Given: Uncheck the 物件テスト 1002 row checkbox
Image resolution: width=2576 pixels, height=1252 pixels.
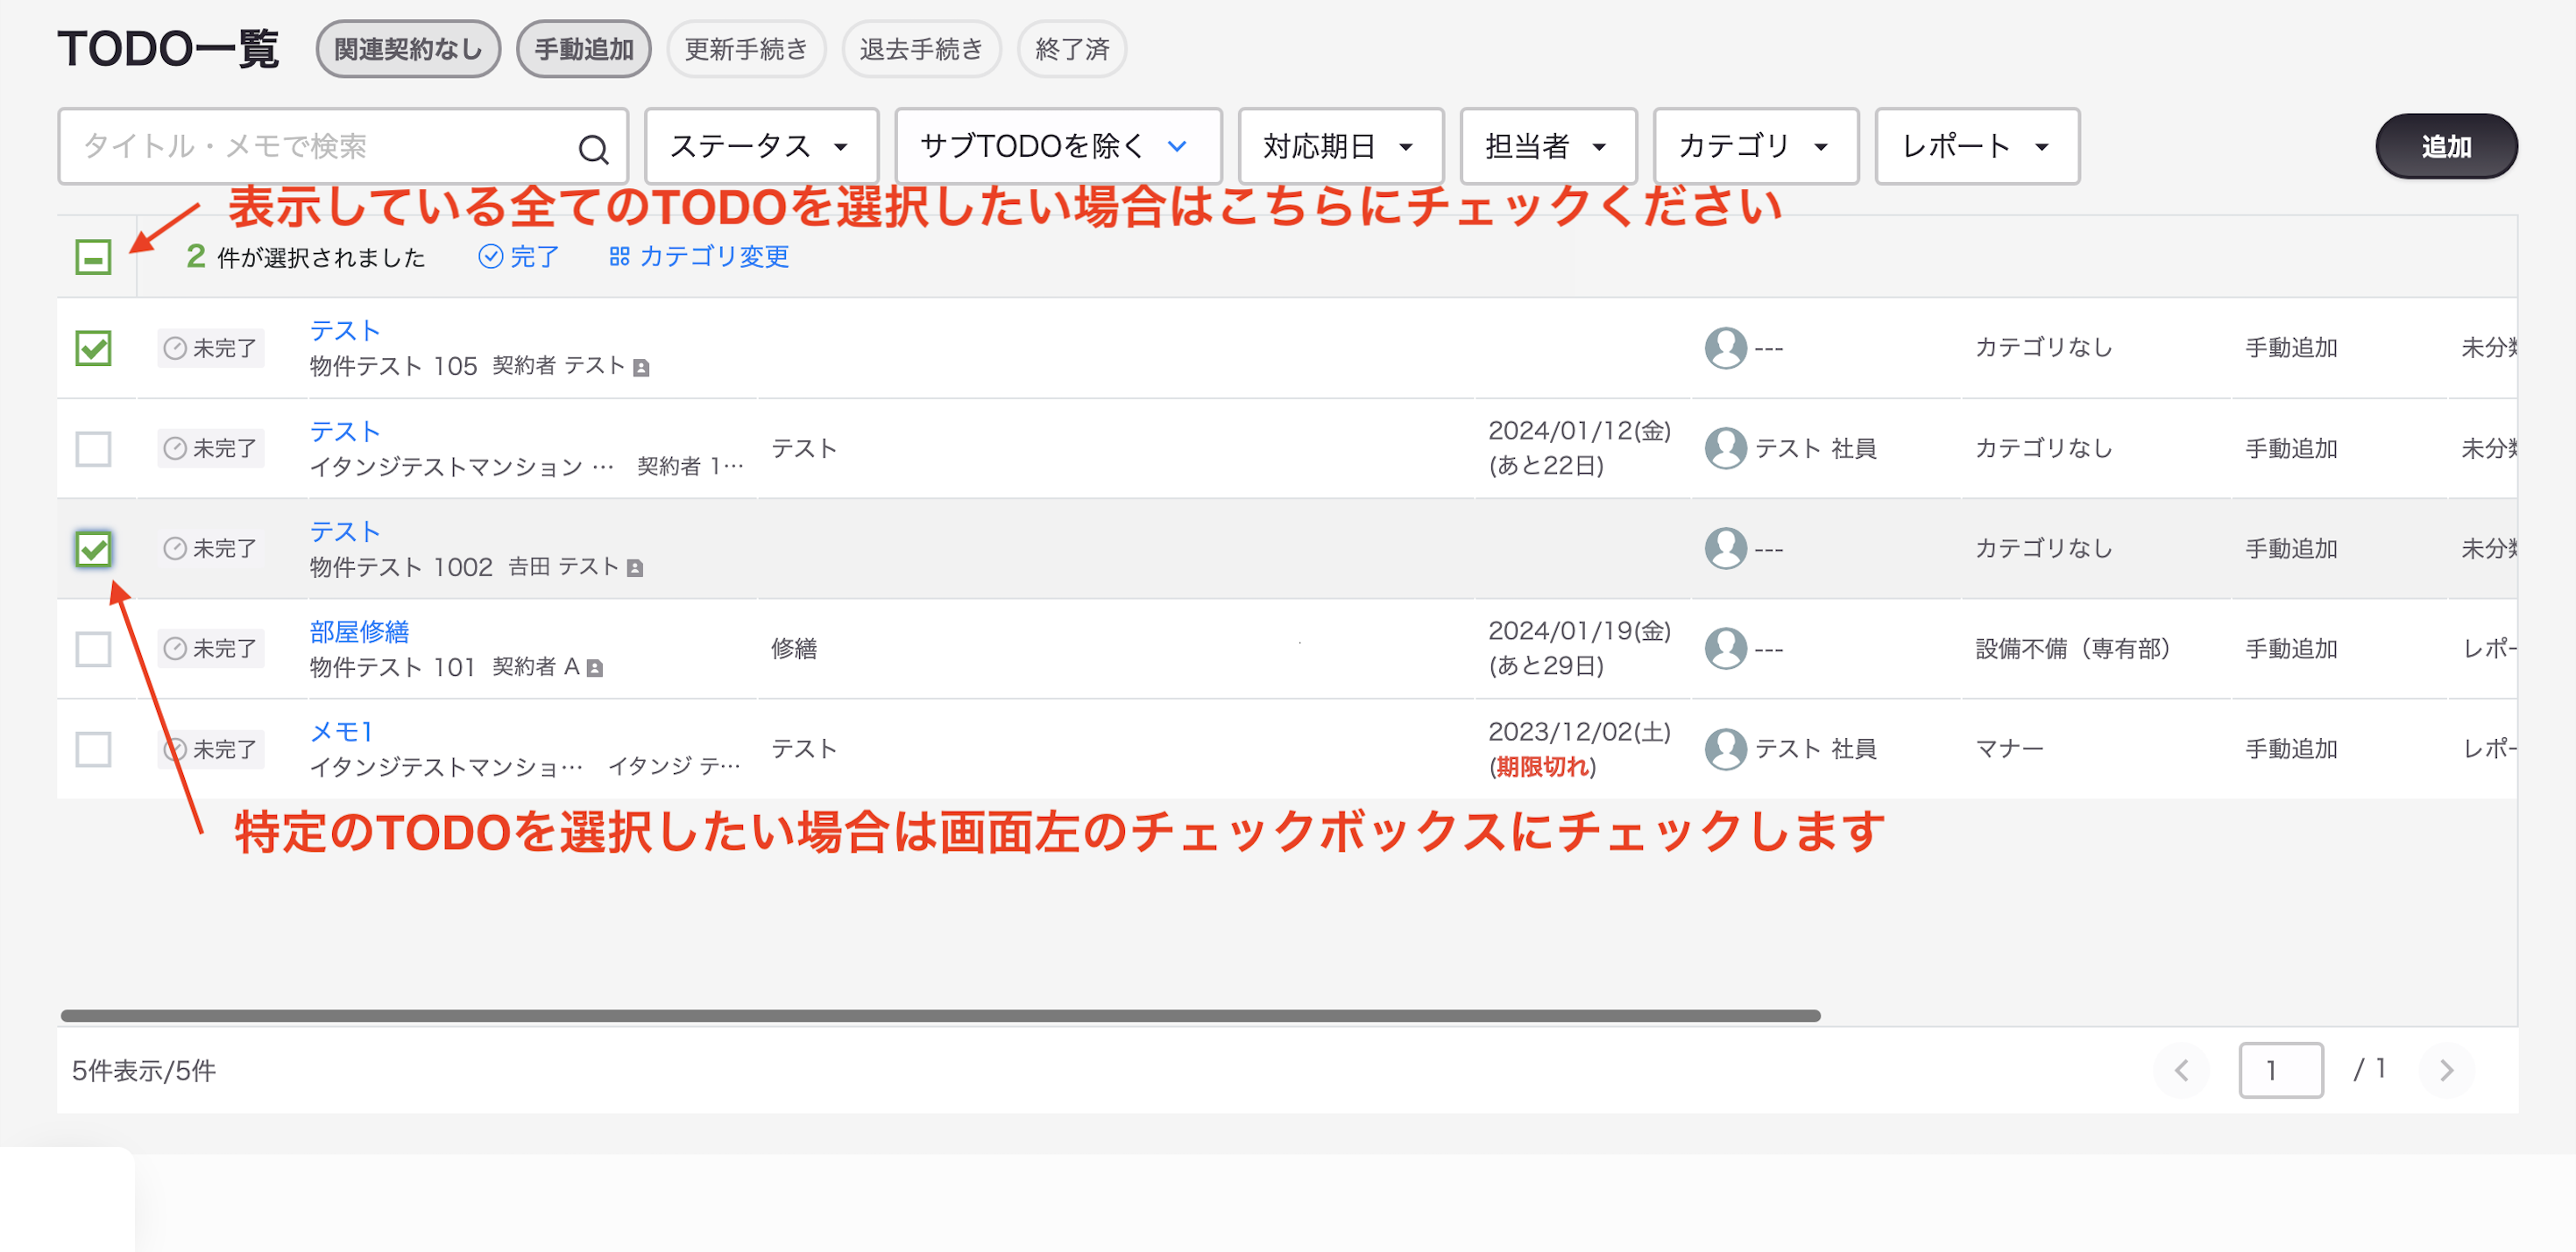Looking at the screenshot, I should click(93, 549).
